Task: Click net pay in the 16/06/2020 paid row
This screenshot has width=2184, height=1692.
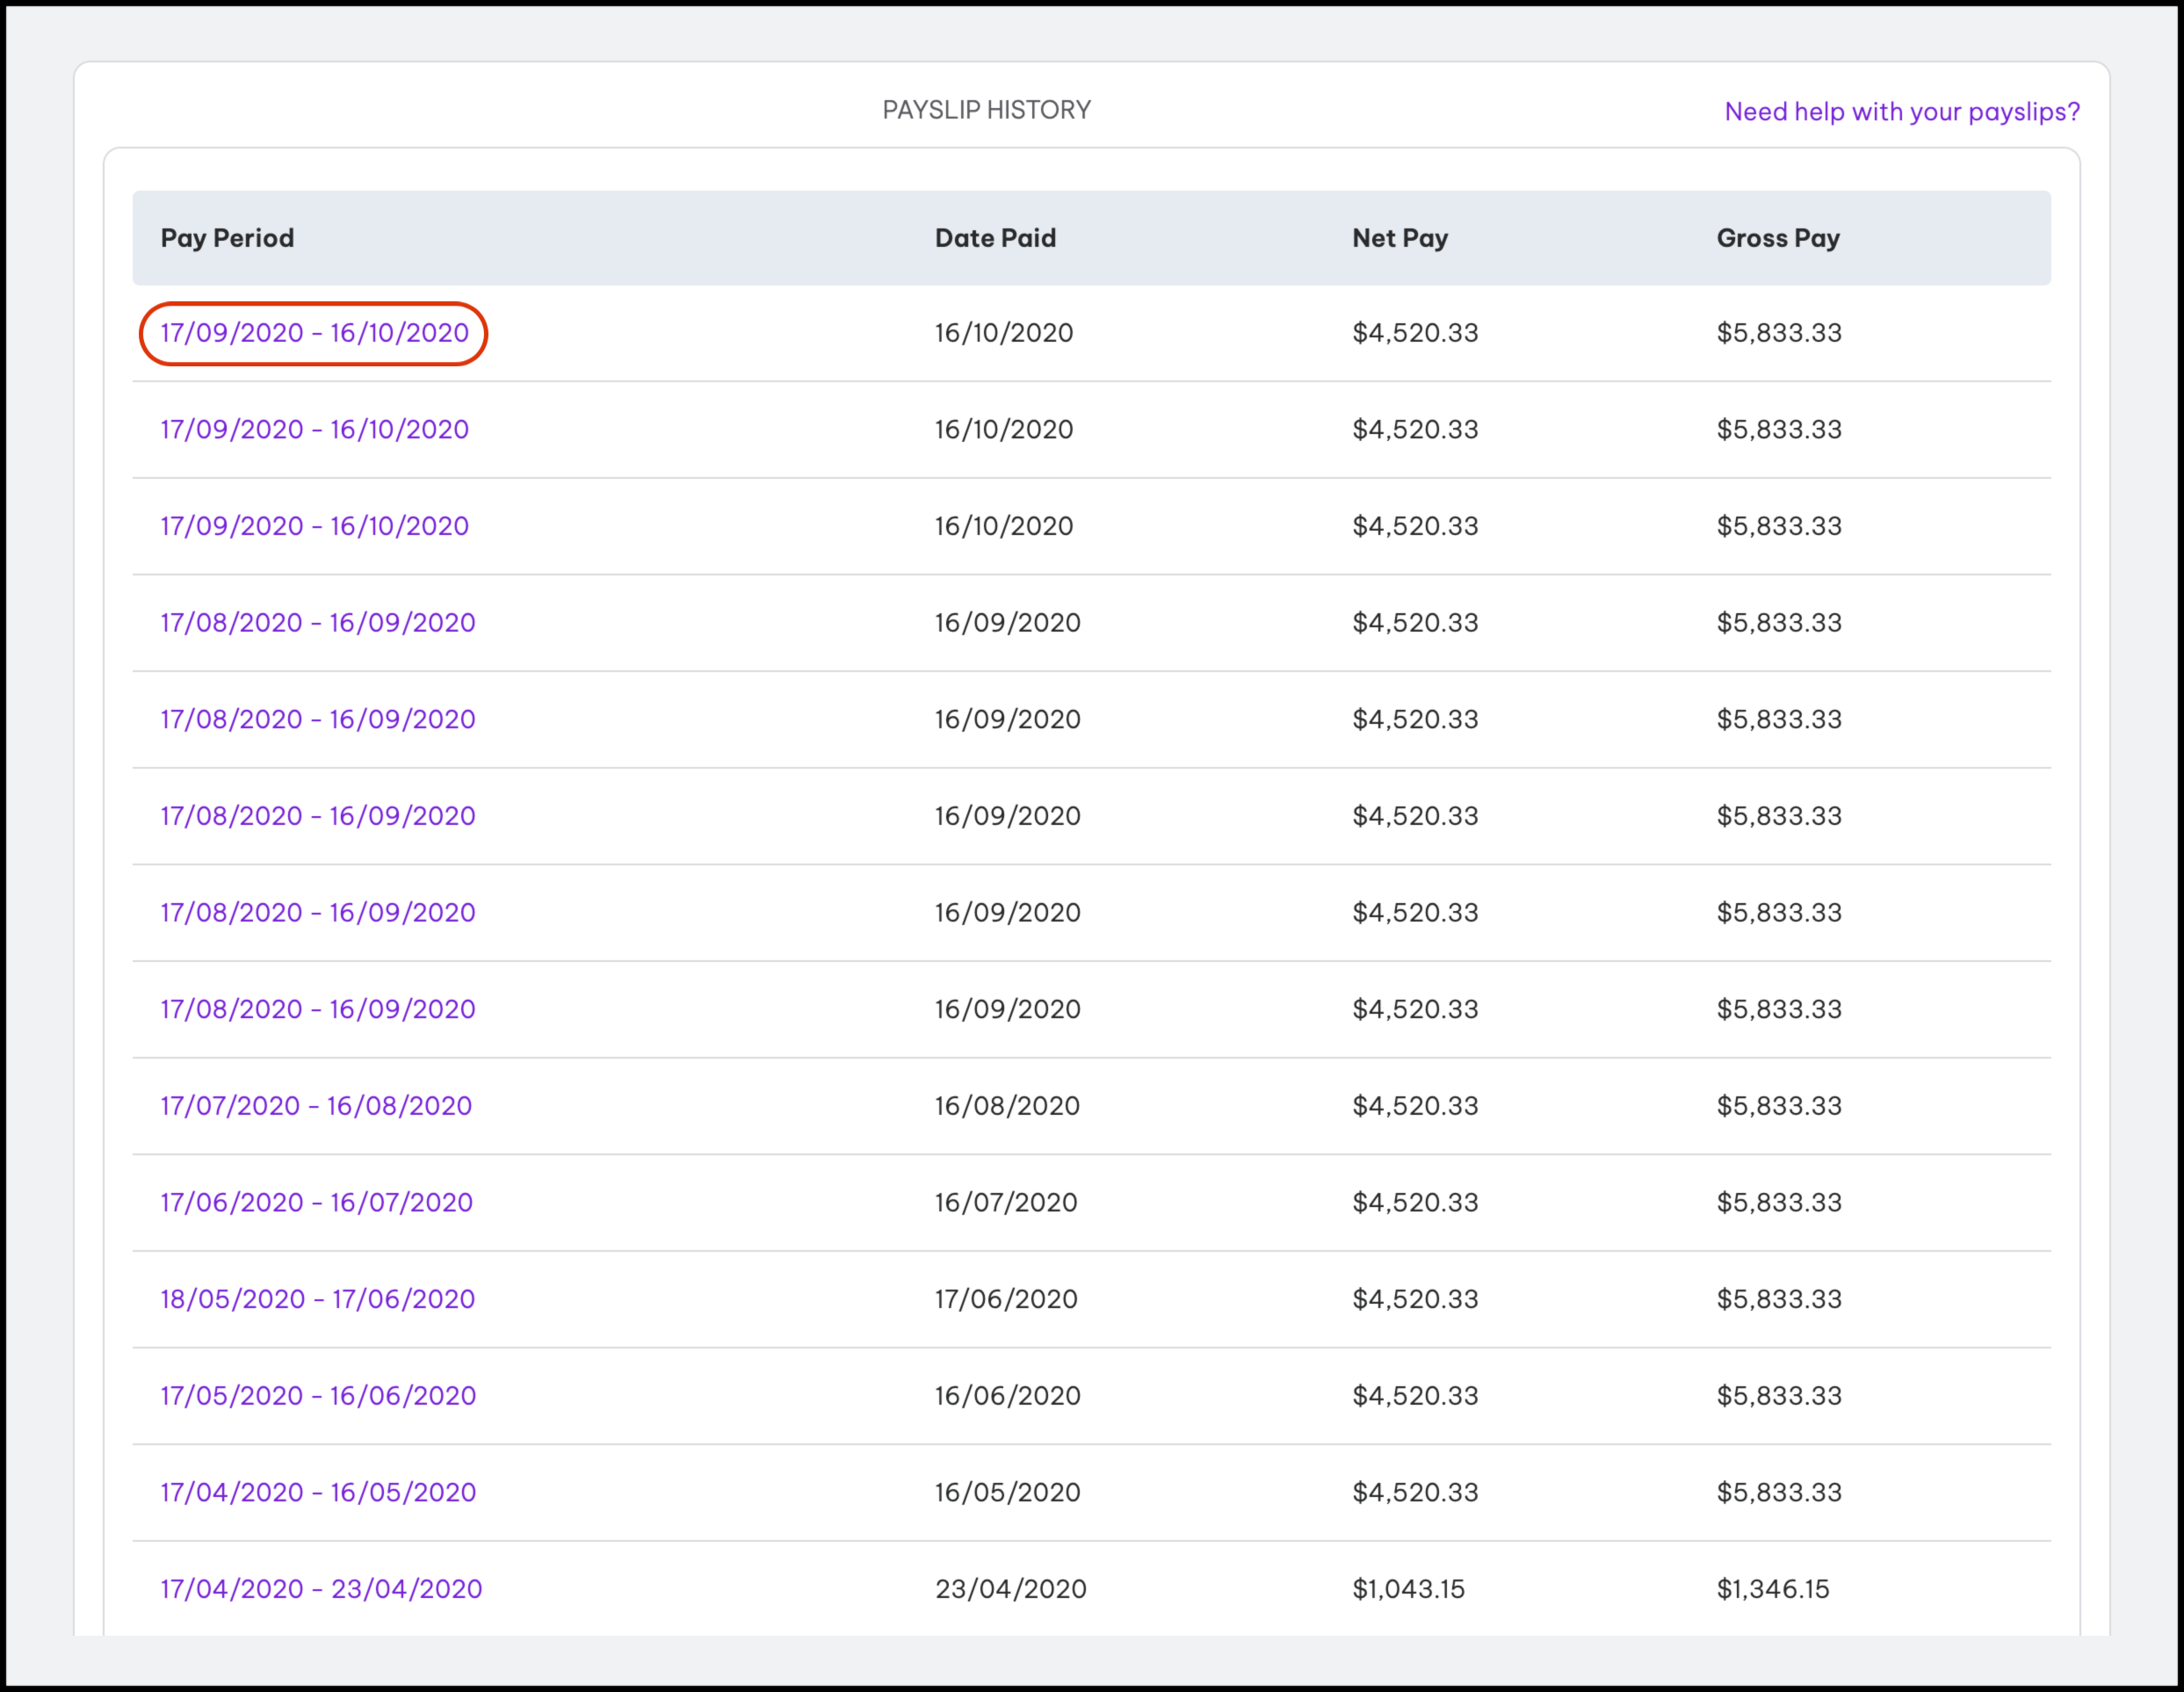Action: click(x=1415, y=1395)
